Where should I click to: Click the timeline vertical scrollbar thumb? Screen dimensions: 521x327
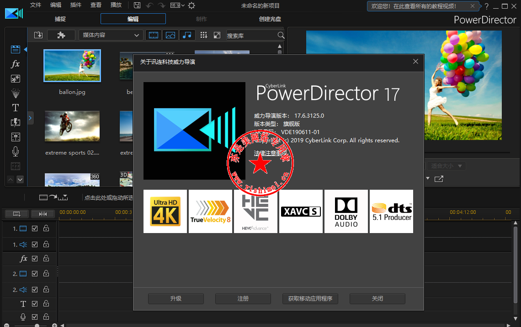tap(516, 265)
